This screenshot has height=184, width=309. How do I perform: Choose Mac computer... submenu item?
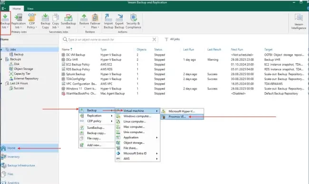point(137,127)
